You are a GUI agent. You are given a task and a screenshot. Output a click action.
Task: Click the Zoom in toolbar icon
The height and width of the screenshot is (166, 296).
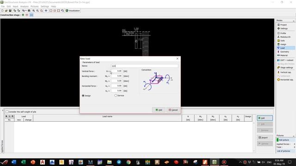34,11
